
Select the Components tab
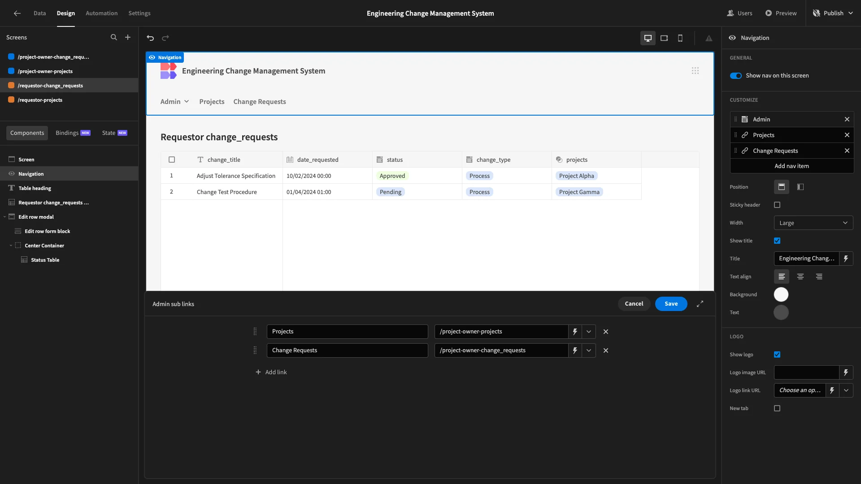coord(27,133)
